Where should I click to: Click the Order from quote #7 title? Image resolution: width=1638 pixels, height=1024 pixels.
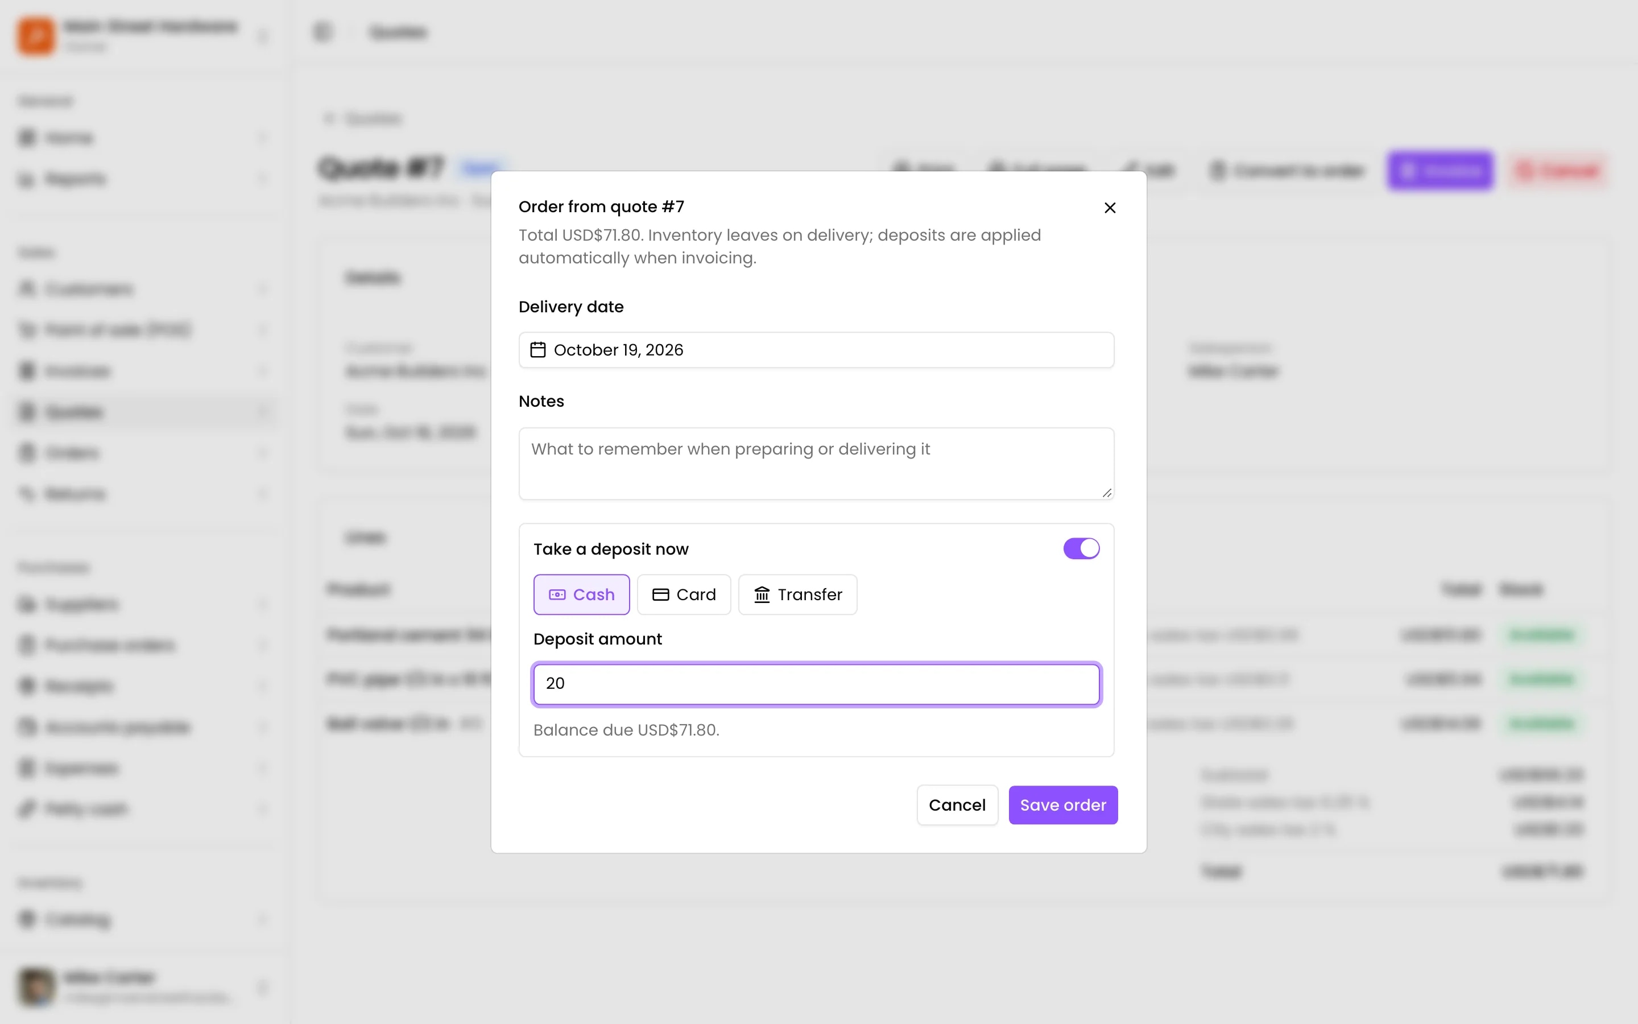[601, 207]
